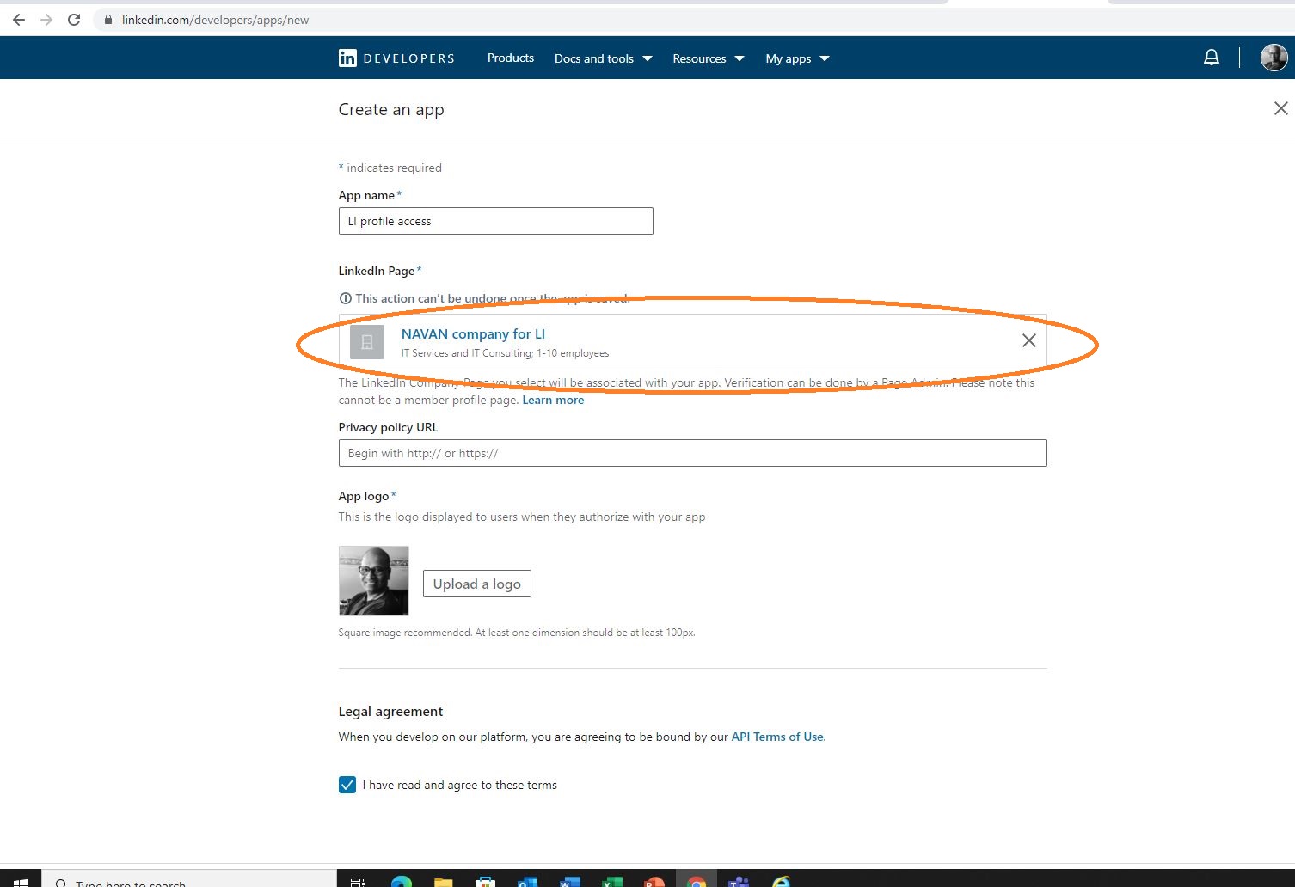
Task: Open NAVAN company for LI link
Action: pyautogui.click(x=473, y=333)
